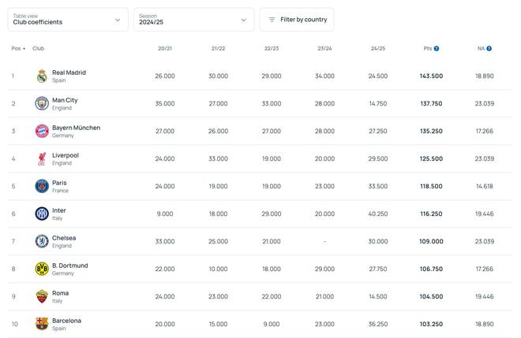Open the info tooltip beside NA

[489, 49]
